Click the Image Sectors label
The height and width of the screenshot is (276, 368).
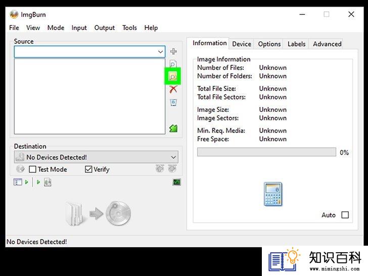[x=218, y=118]
